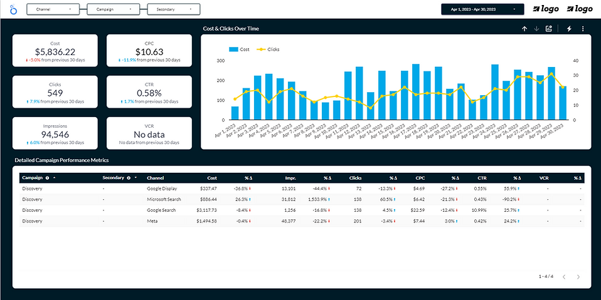
Task: Open the chart export/explore icon
Action: point(549,29)
